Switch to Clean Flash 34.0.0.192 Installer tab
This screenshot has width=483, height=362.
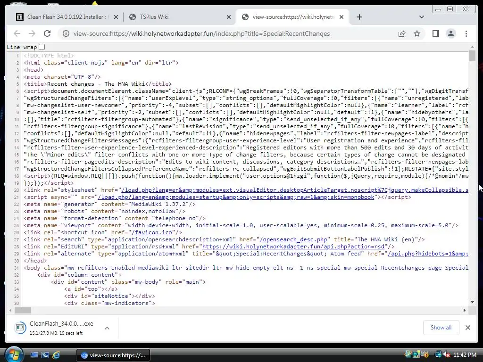(67, 17)
